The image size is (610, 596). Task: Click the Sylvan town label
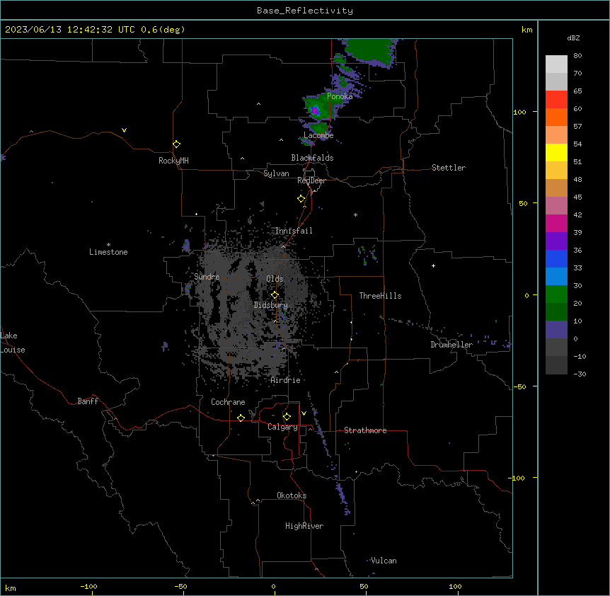pos(276,173)
